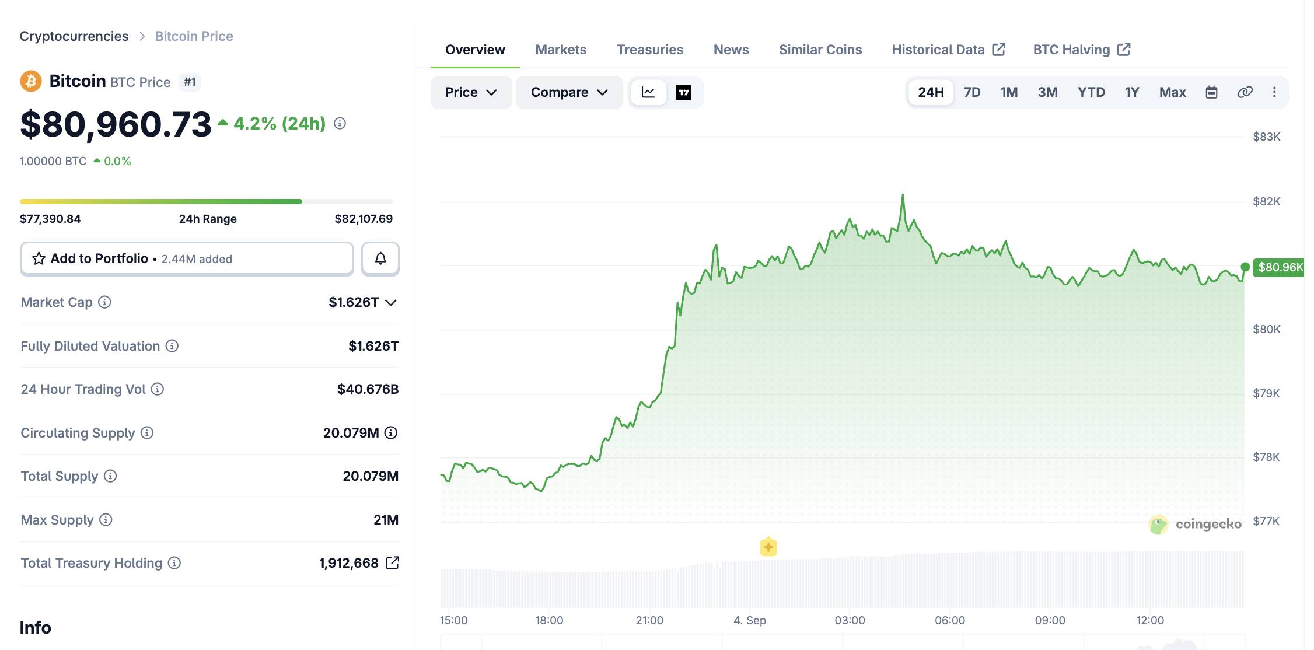Click the yellow sparkle event marker on chart

768,547
